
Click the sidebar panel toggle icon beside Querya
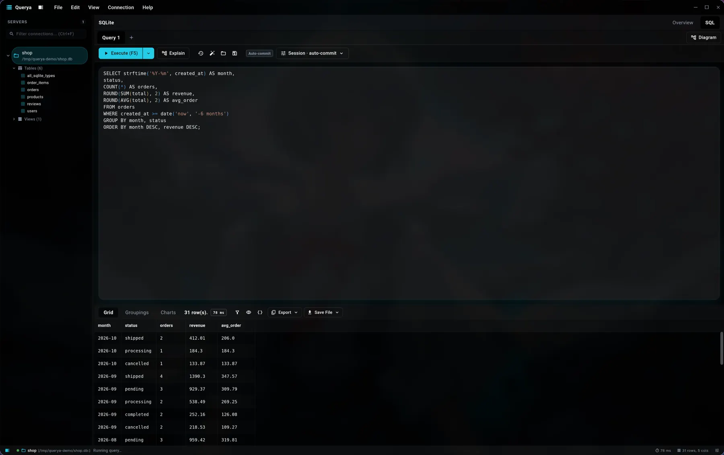[x=41, y=7]
